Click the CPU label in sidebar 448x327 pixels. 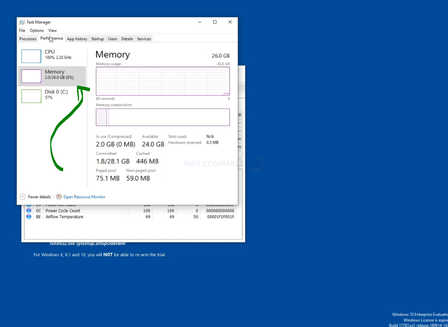coord(50,52)
